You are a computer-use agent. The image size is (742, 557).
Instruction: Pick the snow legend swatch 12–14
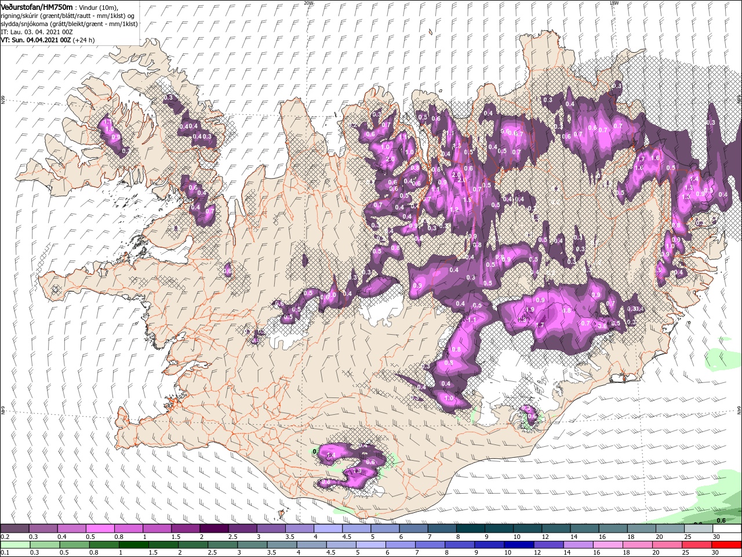coord(556,529)
